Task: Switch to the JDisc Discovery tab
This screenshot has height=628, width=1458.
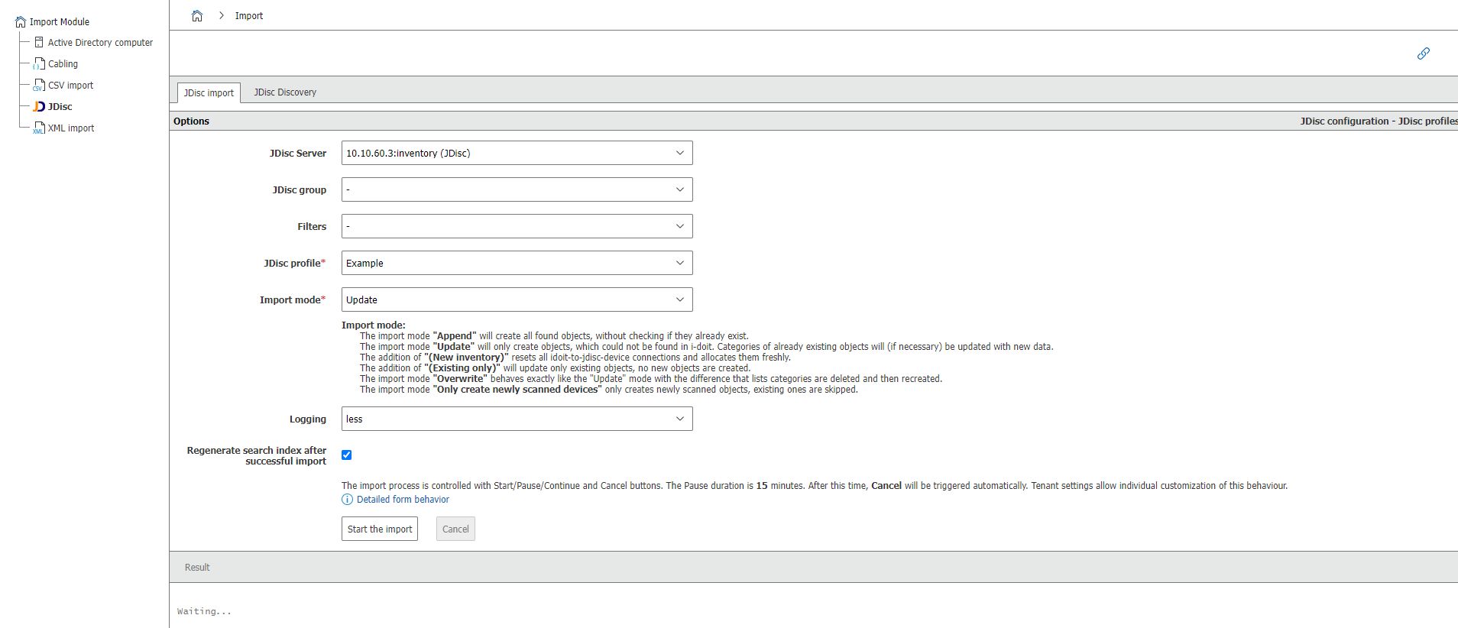Action: 285,92
